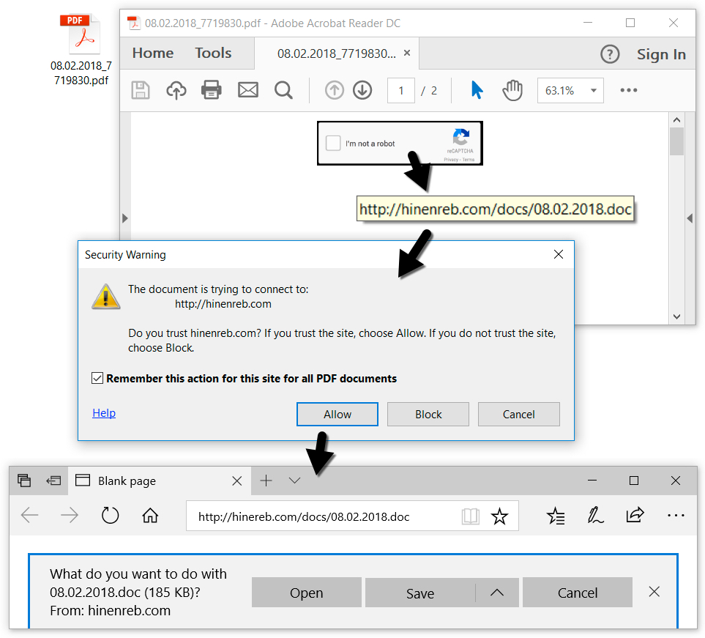Switch to the Home tab in Acrobat
Viewport: 705px width, 638px height.
tap(153, 53)
